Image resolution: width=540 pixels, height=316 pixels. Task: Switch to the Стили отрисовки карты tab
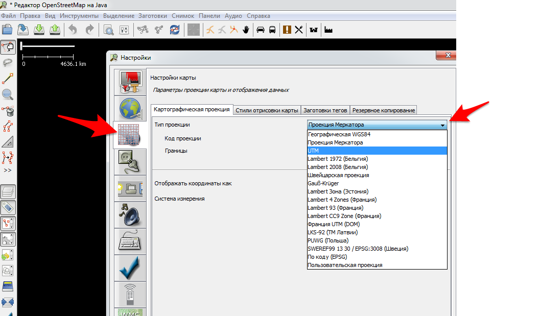267,110
